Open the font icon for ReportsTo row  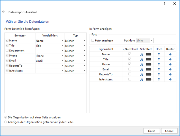click(x=141, y=74)
